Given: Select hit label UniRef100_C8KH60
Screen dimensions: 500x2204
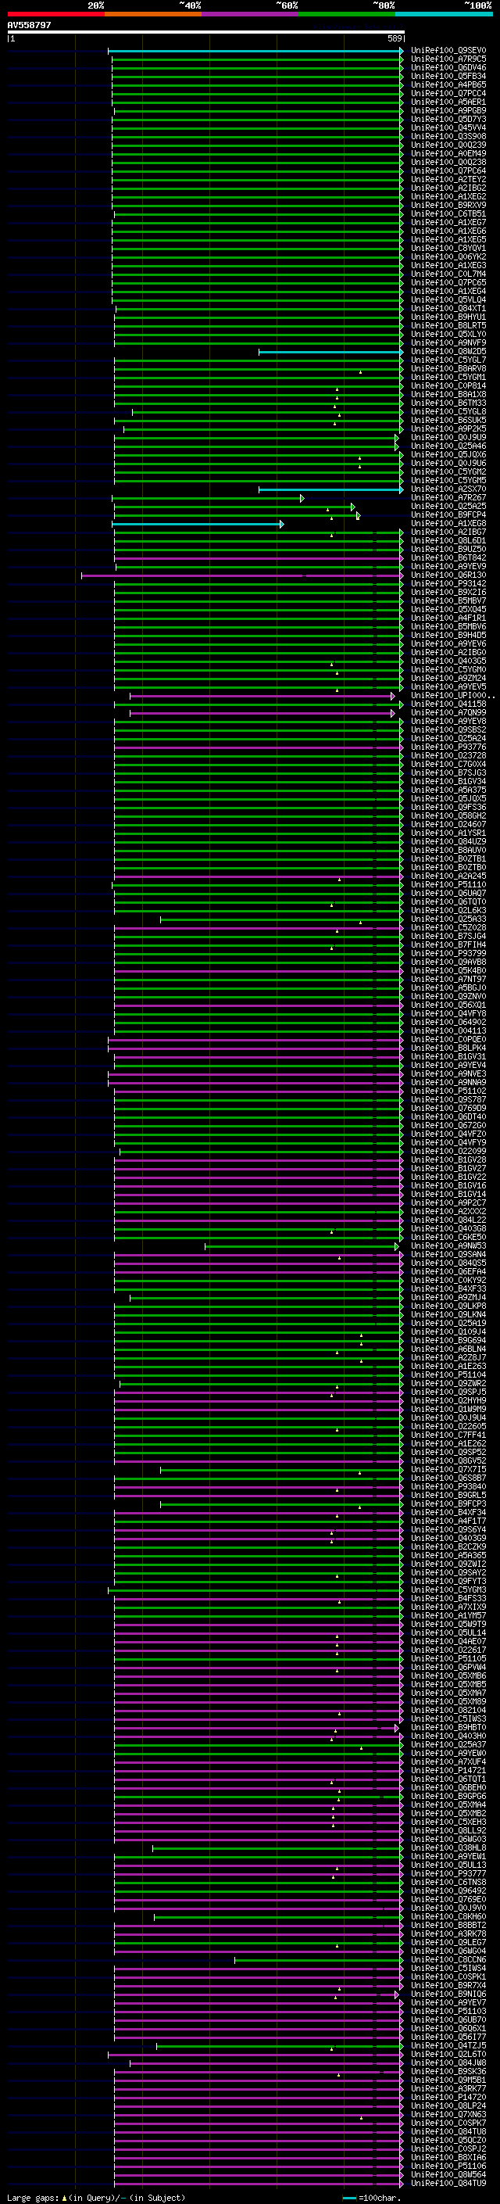Looking at the screenshot, I should pyautogui.click(x=448, y=1916).
